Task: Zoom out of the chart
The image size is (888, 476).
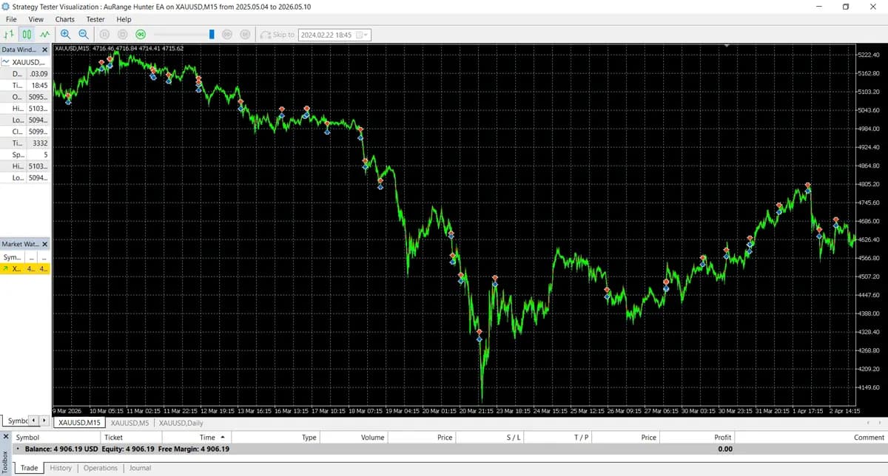Action: click(84, 34)
